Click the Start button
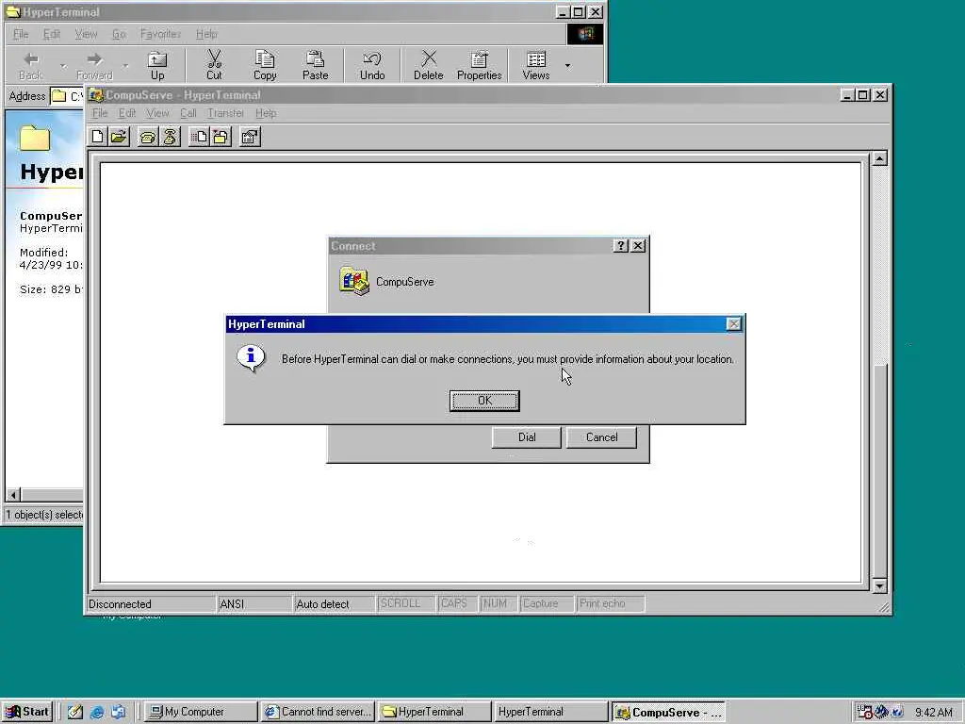Viewport: 965px width, 724px height. pyautogui.click(x=27, y=712)
